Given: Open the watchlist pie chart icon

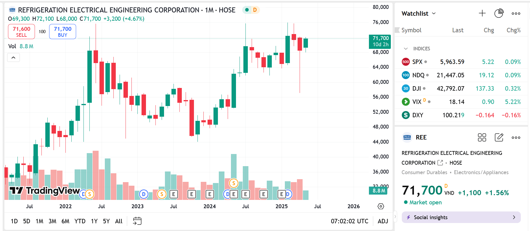Looking at the screenshot, I should [499, 13].
